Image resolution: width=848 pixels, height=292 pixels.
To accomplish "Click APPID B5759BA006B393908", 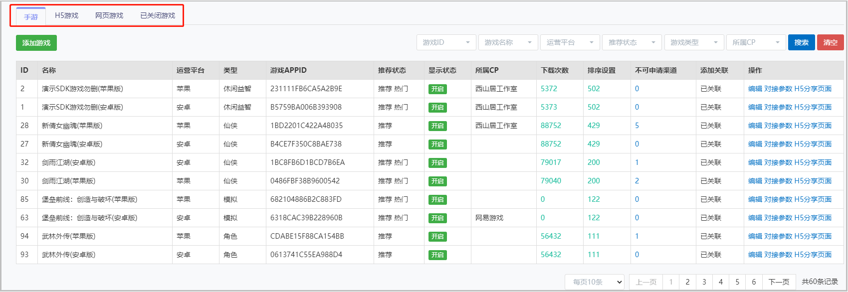I will coord(306,107).
